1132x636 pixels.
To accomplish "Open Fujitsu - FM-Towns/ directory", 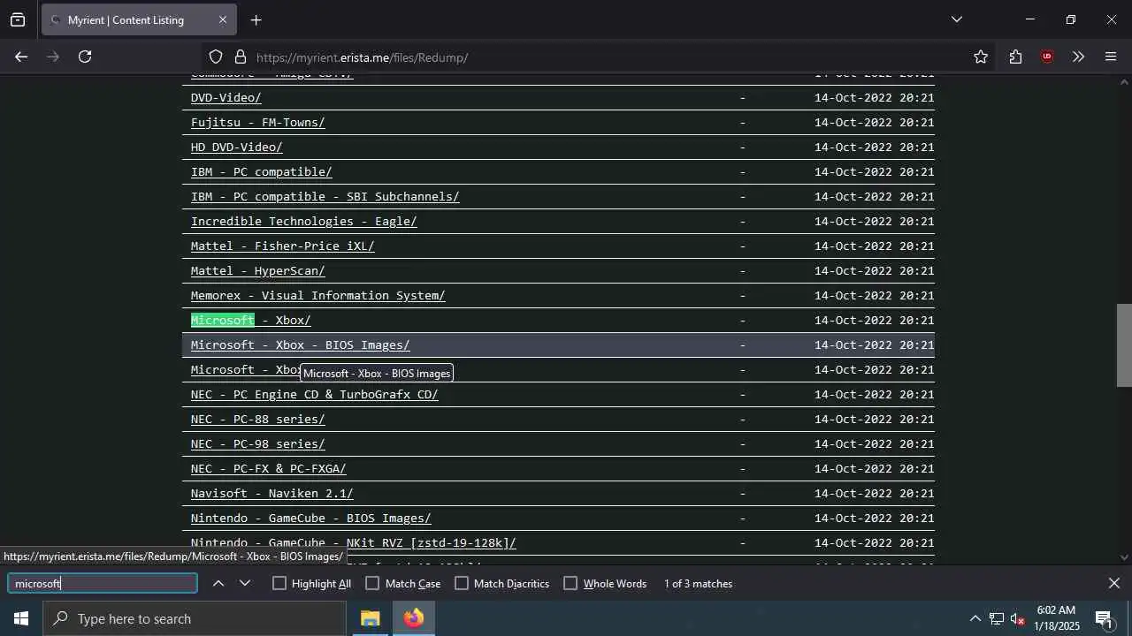I will coord(257,122).
